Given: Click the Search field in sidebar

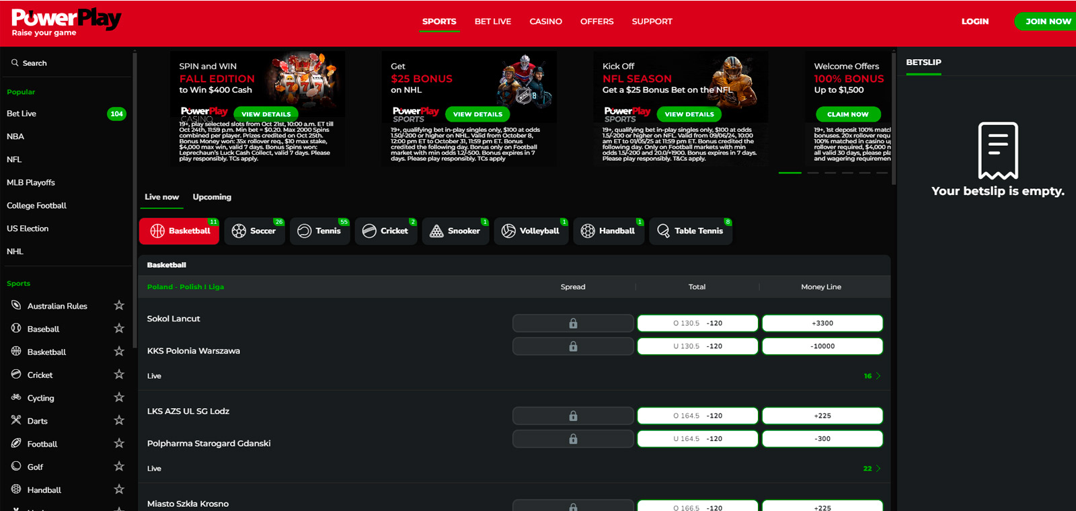Looking at the screenshot, I should pyautogui.click(x=67, y=63).
